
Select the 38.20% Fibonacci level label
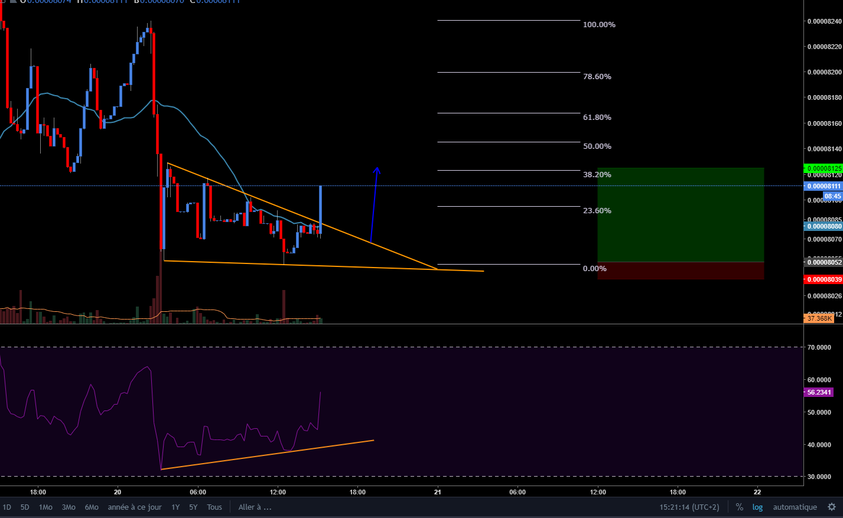[597, 174]
